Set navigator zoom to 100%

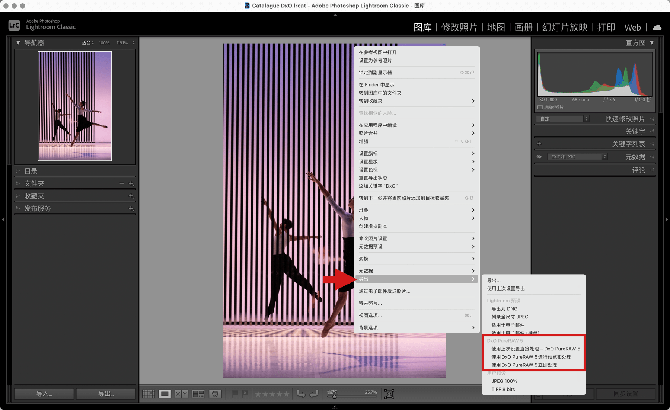(x=104, y=43)
